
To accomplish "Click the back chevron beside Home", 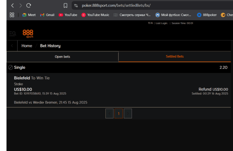I will point(12,46).
